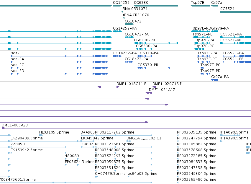Select CG5521-RA transcript label
251x184 pixels.
231,34
